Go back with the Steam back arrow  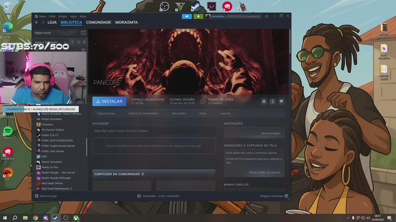[37, 22]
